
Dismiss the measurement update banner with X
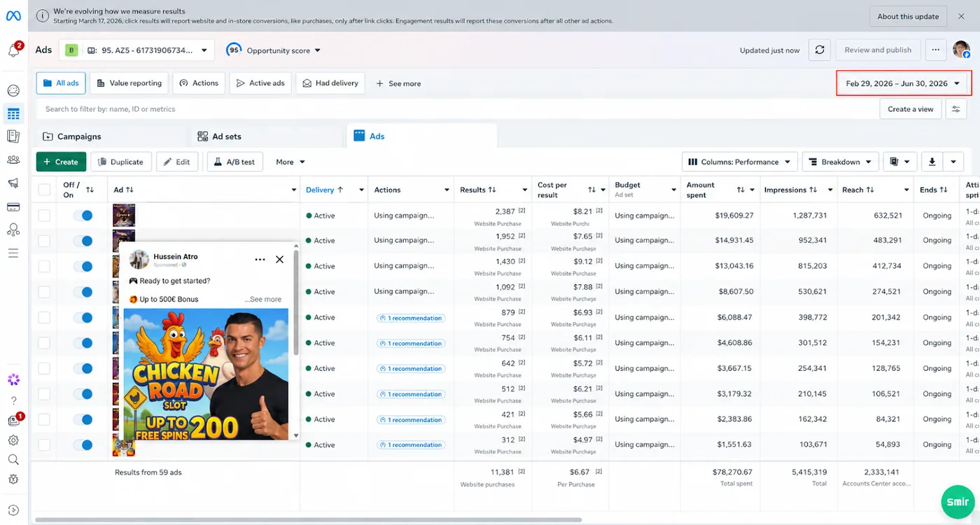click(x=961, y=16)
